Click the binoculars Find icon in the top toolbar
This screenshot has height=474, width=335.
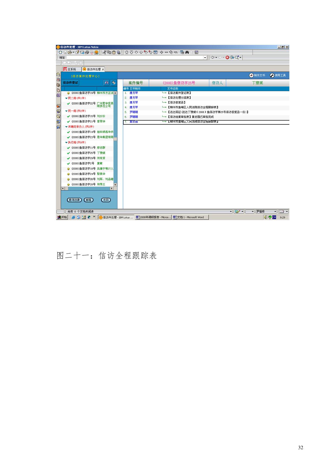pos(187,52)
